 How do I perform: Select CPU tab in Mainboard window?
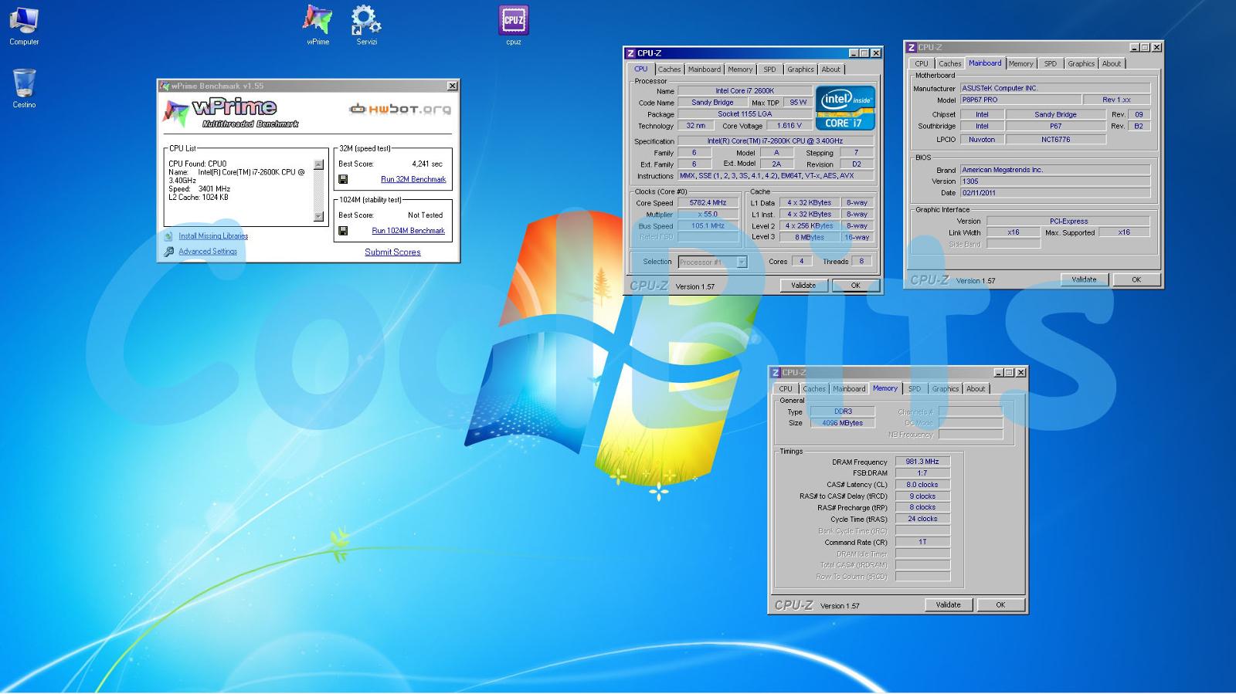[922, 63]
